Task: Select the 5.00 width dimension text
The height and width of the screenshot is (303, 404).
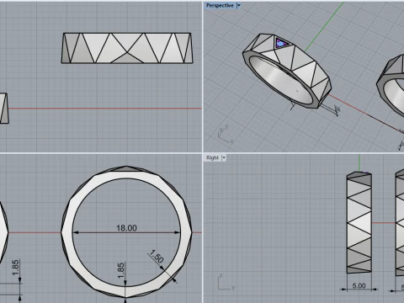Action: 359,285
